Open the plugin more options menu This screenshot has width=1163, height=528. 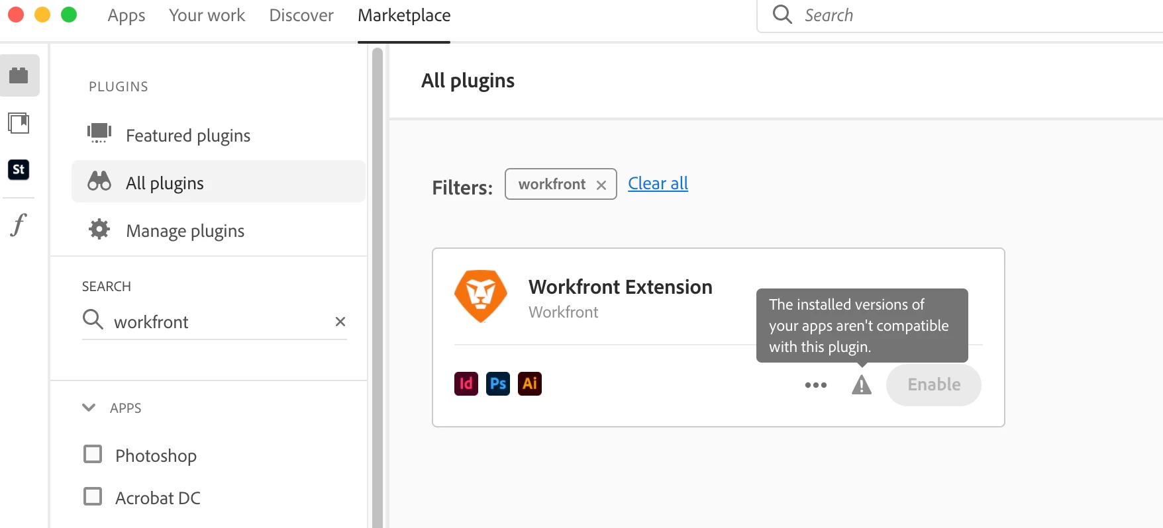point(816,385)
